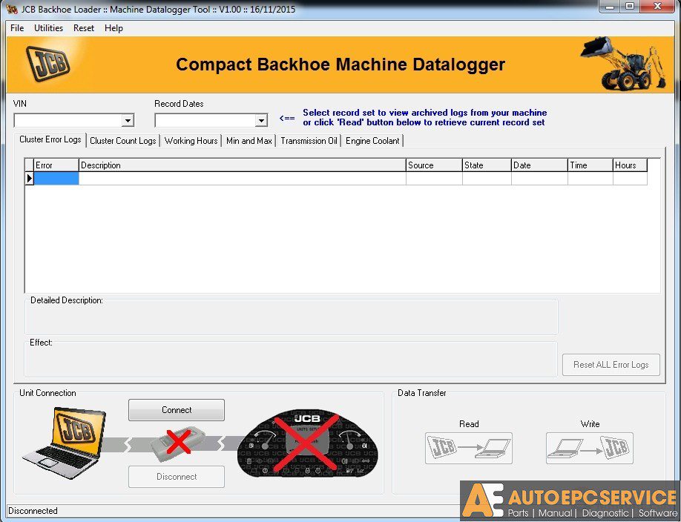Click the row selector arrow in the error grid
The width and height of the screenshot is (681, 522).
click(x=28, y=178)
